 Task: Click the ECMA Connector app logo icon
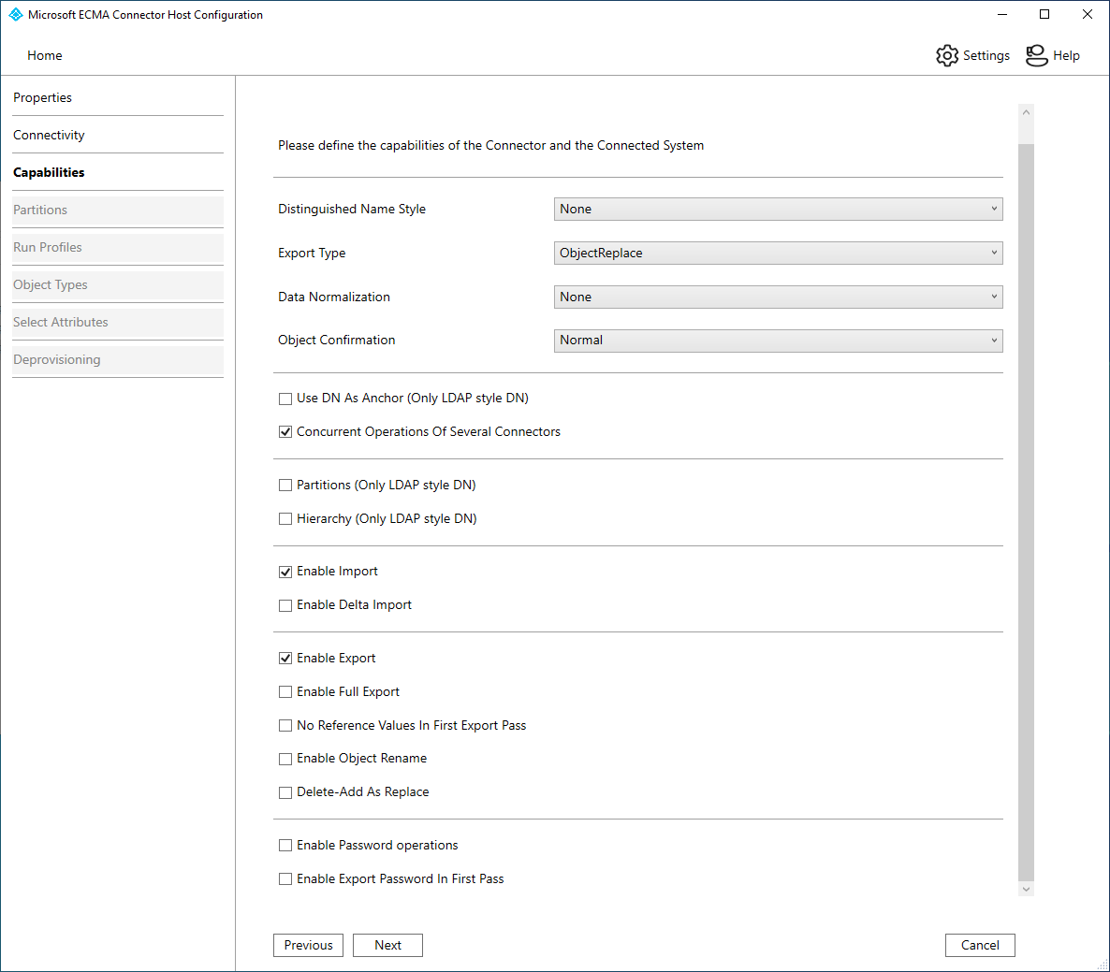coord(15,15)
